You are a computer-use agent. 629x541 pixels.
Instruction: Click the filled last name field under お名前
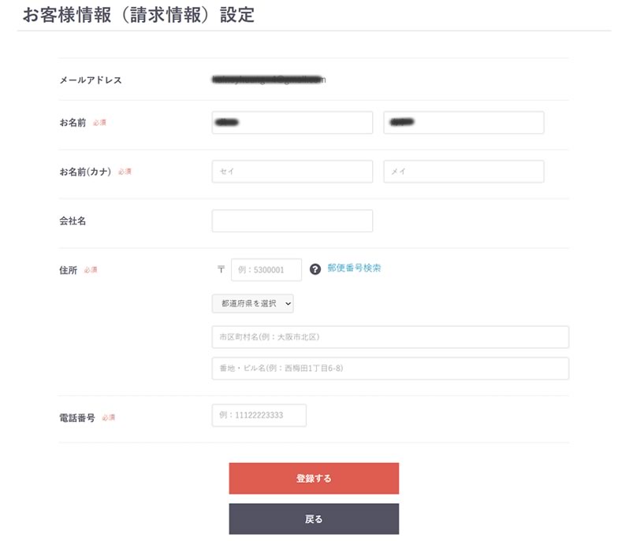(x=292, y=123)
